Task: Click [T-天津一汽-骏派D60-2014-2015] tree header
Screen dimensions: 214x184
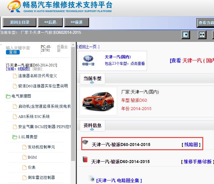Action: click(31, 65)
